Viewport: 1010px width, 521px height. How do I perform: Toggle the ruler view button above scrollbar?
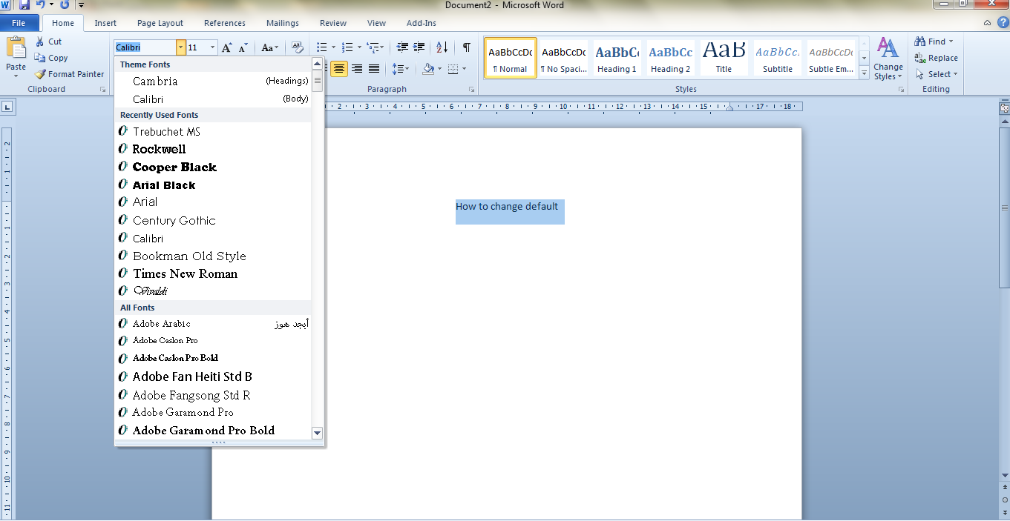coord(1004,107)
